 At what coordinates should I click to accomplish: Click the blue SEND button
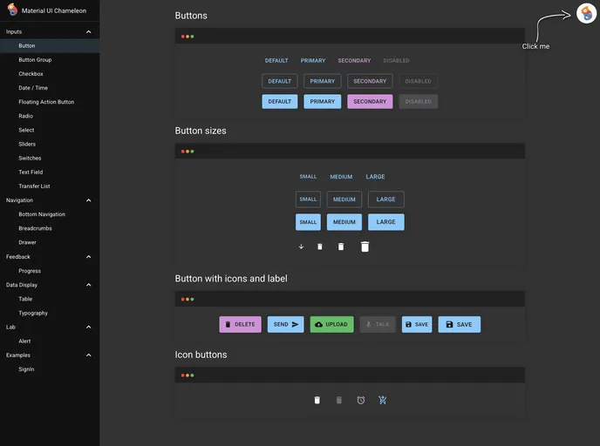tap(286, 324)
